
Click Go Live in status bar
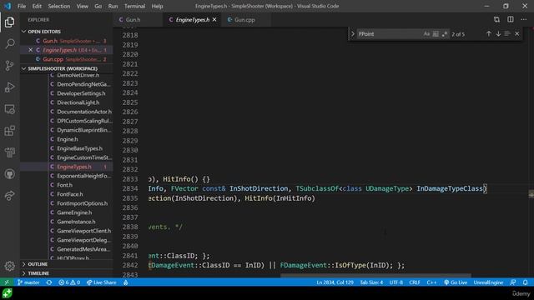coord(456,282)
